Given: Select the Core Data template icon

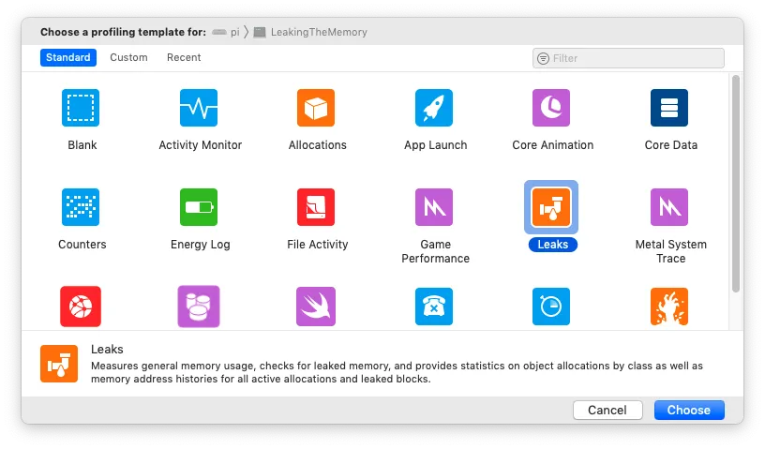Looking at the screenshot, I should click(x=669, y=108).
